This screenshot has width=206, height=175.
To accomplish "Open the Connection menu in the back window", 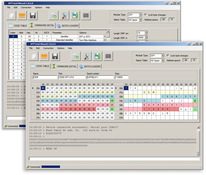I will [26, 7].
